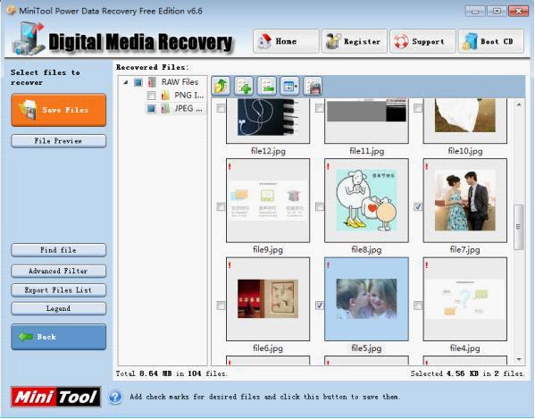Click the file5.jpg filename label
Screen dimensions: 535x419
click(x=366, y=348)
